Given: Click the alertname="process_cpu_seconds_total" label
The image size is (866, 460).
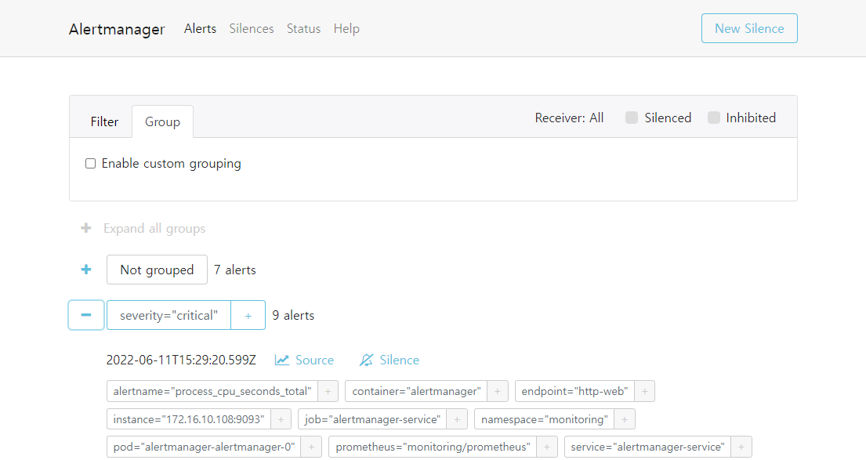Looking at the screenshot, I should pyautogui.click(x=212, y=391).
